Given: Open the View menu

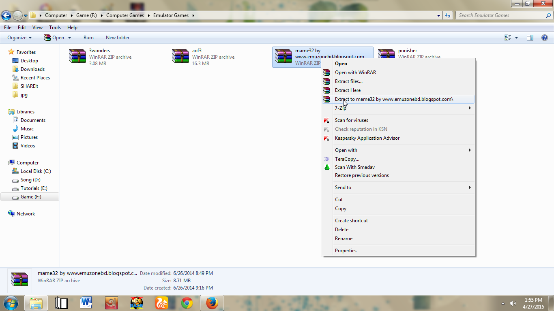Looking at the screenshot, I should pos(37,28).
